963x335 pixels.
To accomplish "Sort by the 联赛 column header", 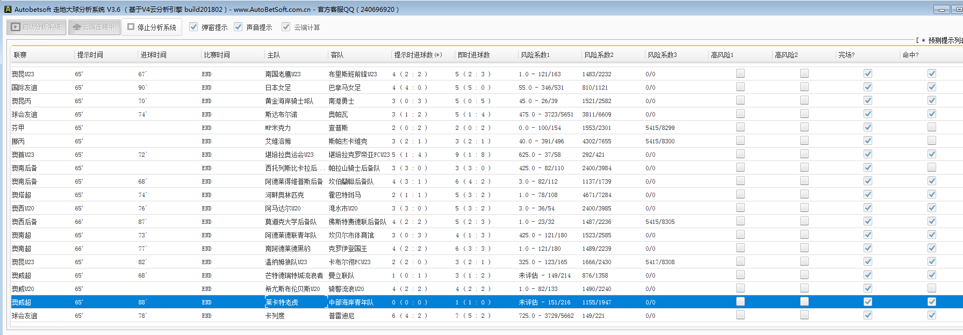I will (x=20, y=55).
